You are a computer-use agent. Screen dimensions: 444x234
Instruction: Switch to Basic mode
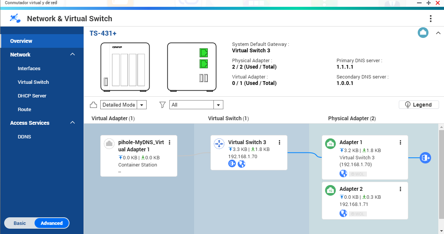pos(20,223)
